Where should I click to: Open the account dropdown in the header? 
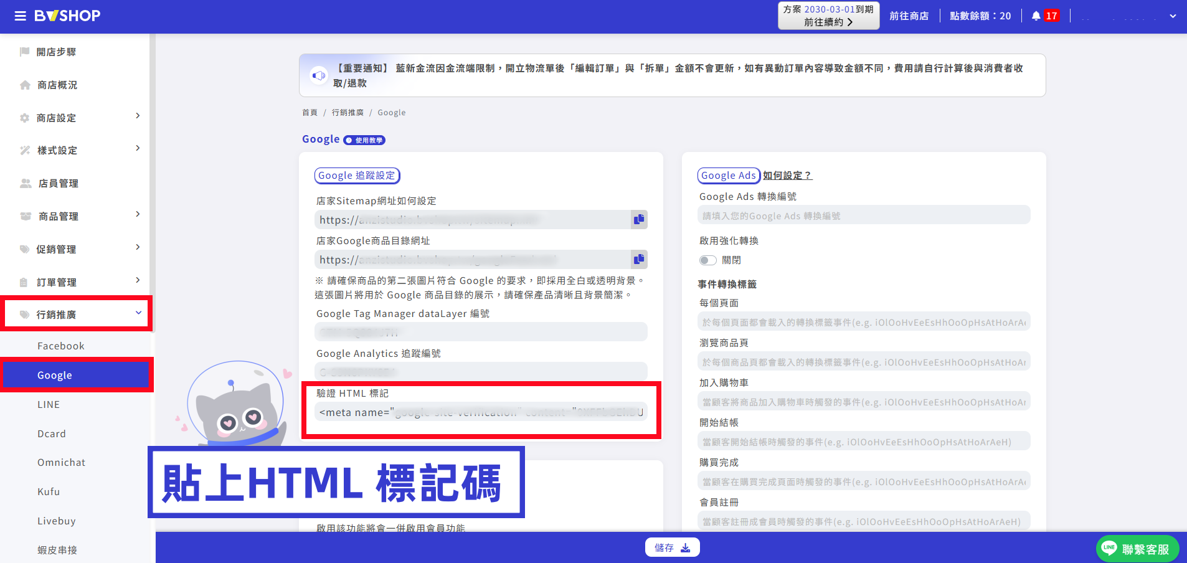coord(1173,16)
